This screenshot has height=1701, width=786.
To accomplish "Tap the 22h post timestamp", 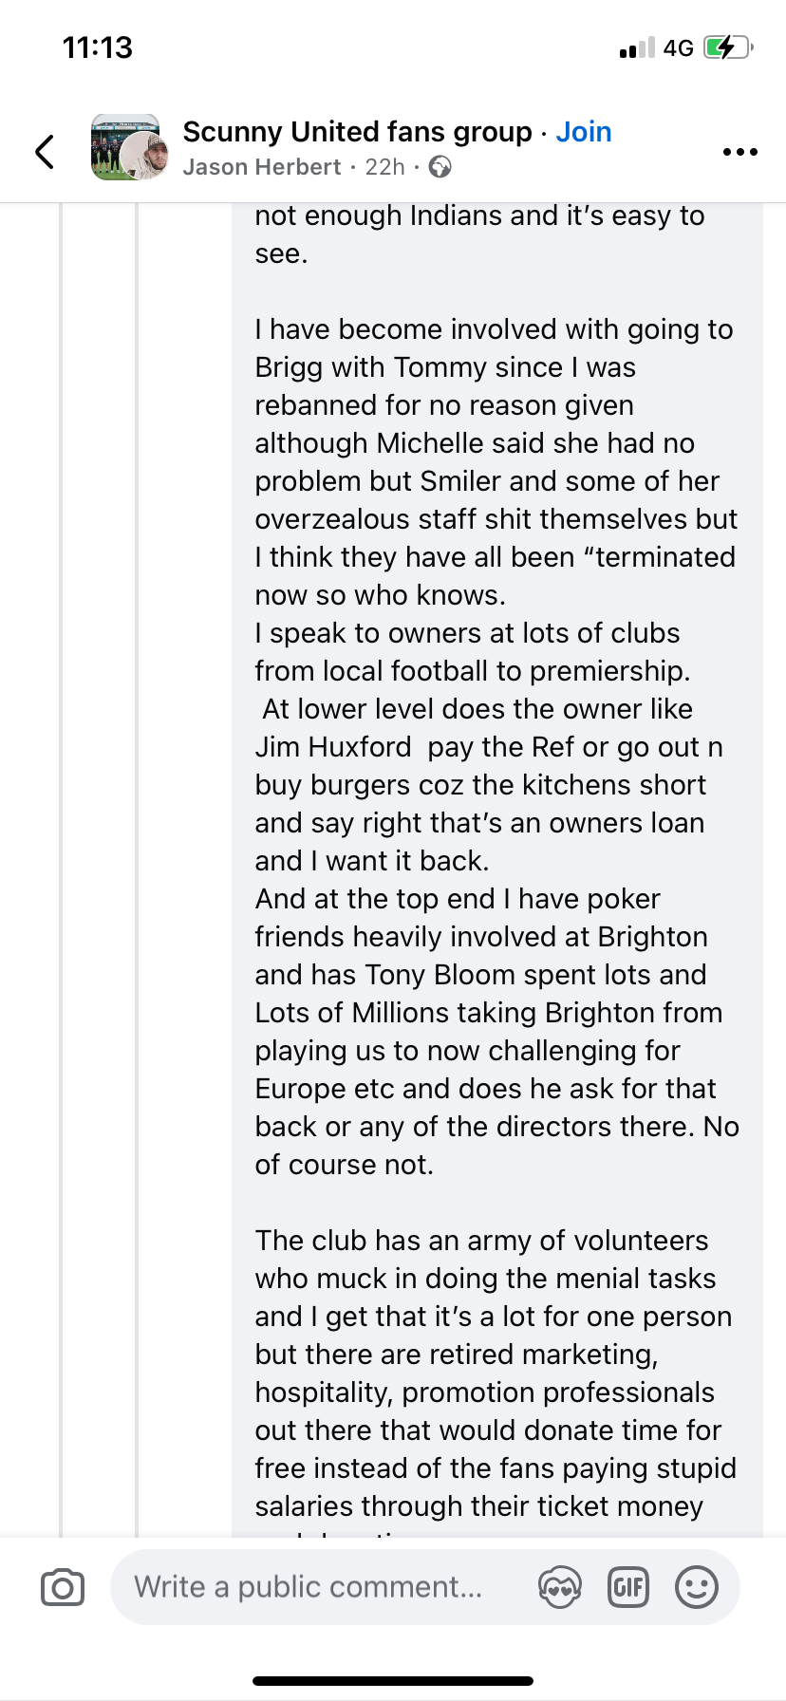I will [384, 167].
